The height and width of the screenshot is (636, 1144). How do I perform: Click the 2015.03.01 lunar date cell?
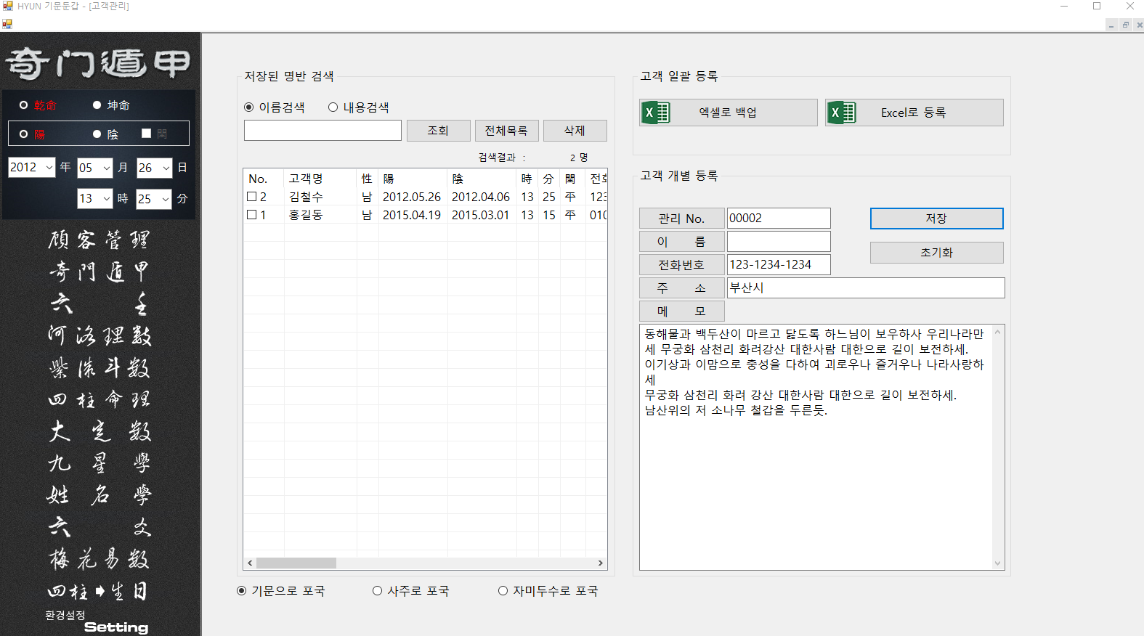pos(481,215)
